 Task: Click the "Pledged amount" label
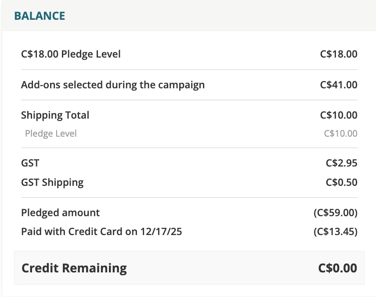[x=60, y=213]
